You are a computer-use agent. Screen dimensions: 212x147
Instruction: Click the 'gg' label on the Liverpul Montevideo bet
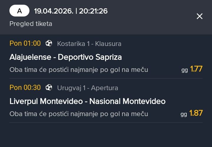184,114
